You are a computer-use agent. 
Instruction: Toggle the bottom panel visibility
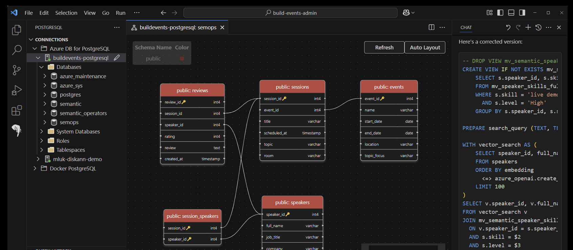511,12
